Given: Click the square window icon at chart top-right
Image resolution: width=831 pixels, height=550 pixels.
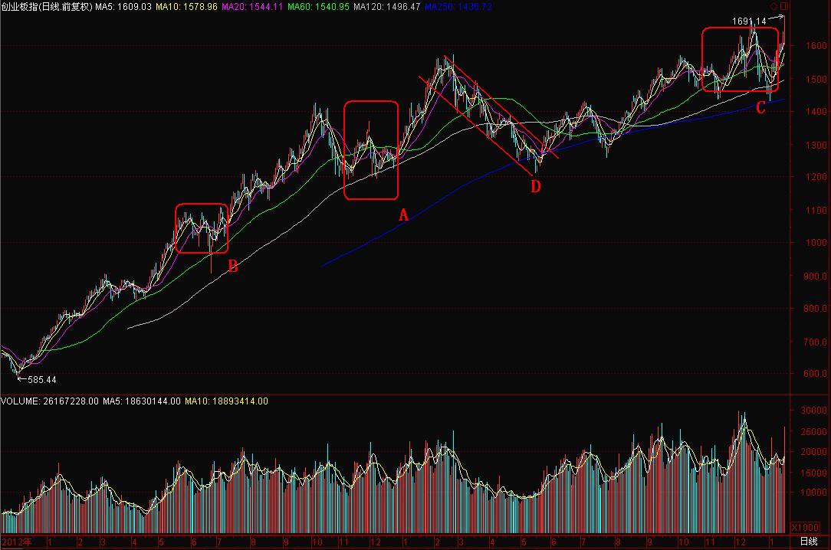Looking at the screenshot, I should click(784, 6).
